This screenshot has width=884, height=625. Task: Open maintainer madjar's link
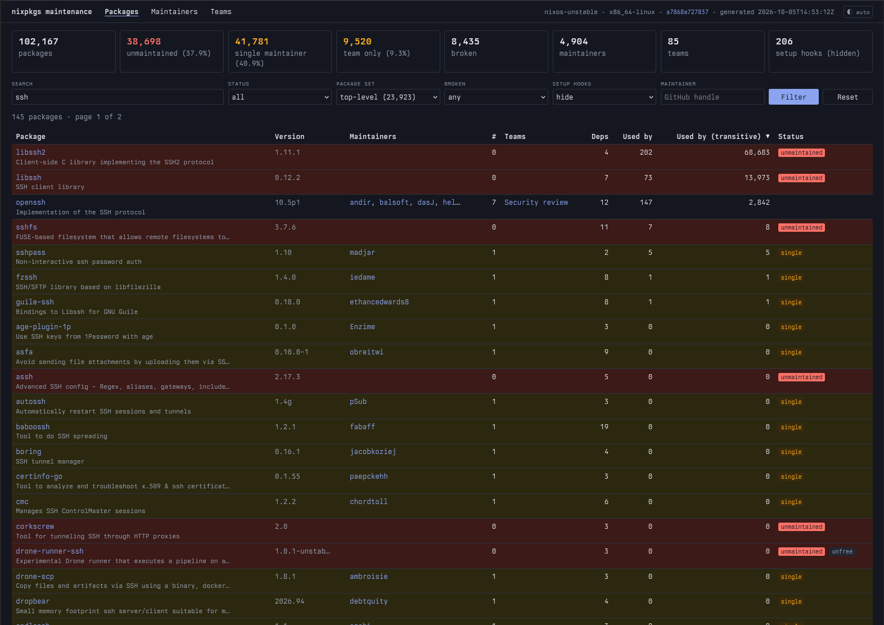[x=362, y=253]
